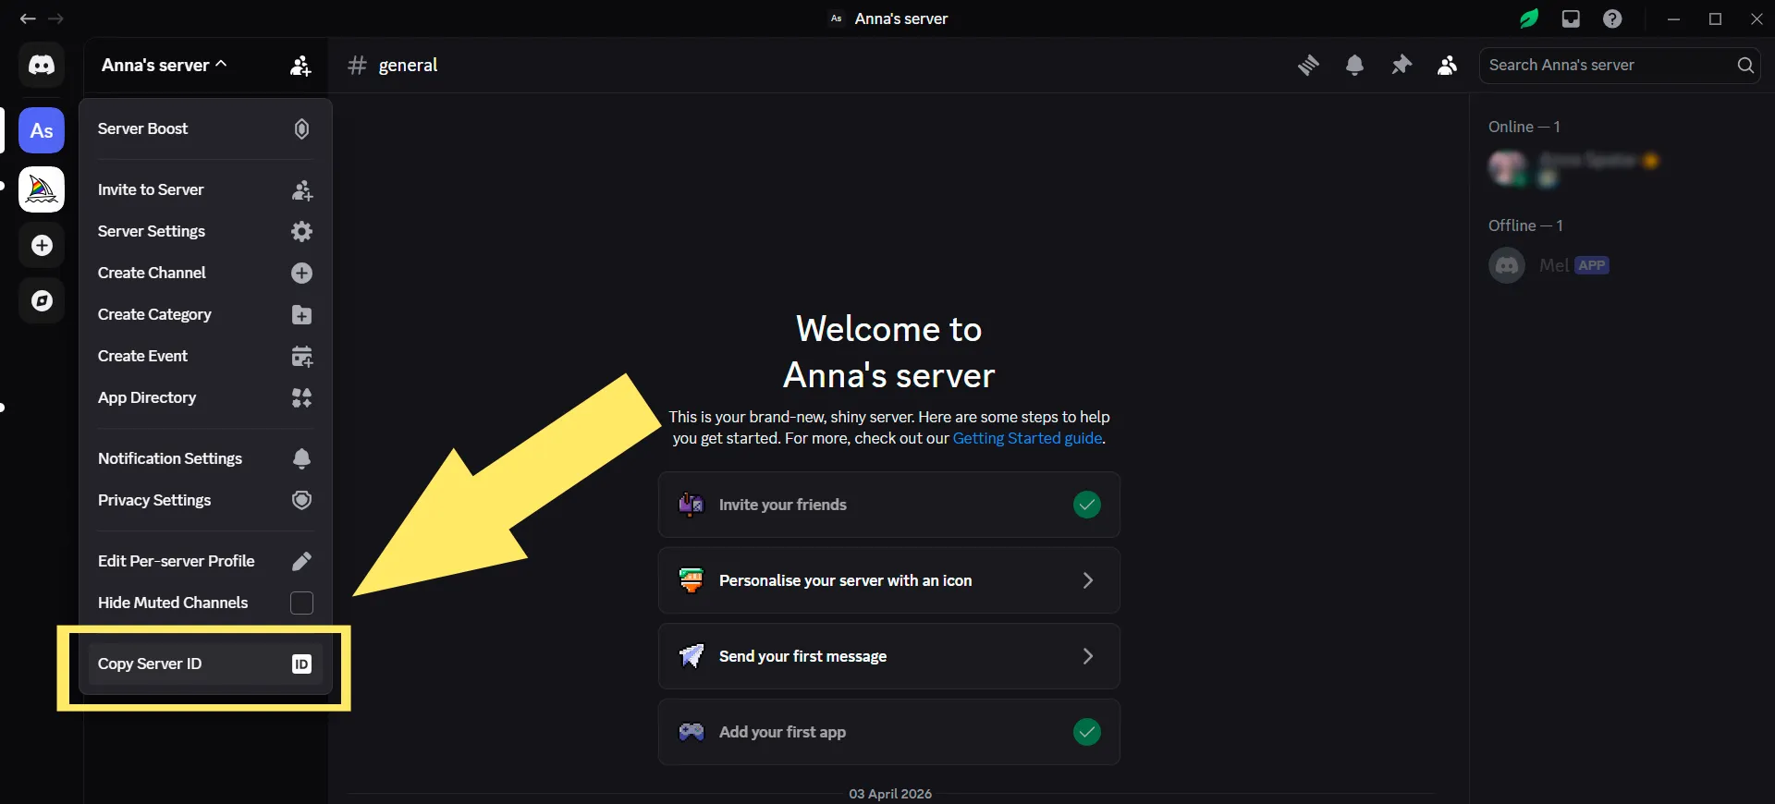1775x804 pixels.
Task: Add a server with the plus icon
Action: (42, 245)
